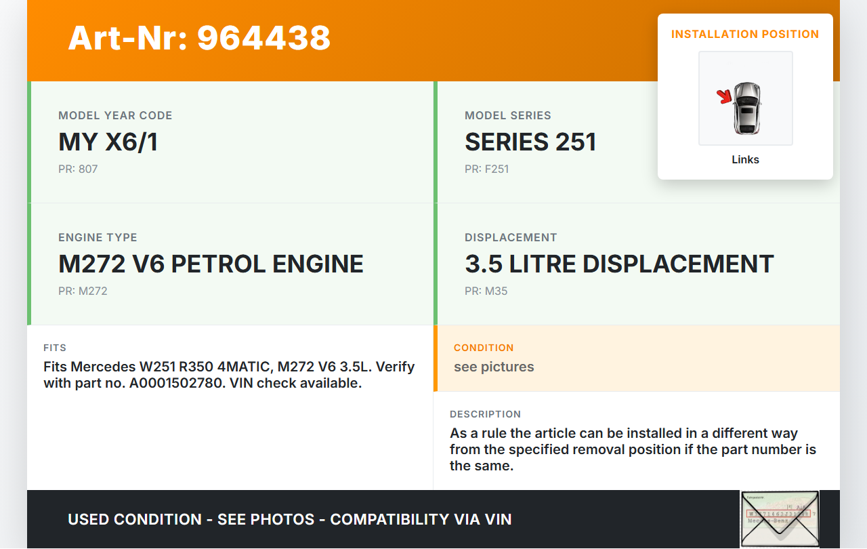The width and height of the screenshot is (867, 549).
Task: Click the 'MODEL YEAR CODE' label
Action: [115, 115]
